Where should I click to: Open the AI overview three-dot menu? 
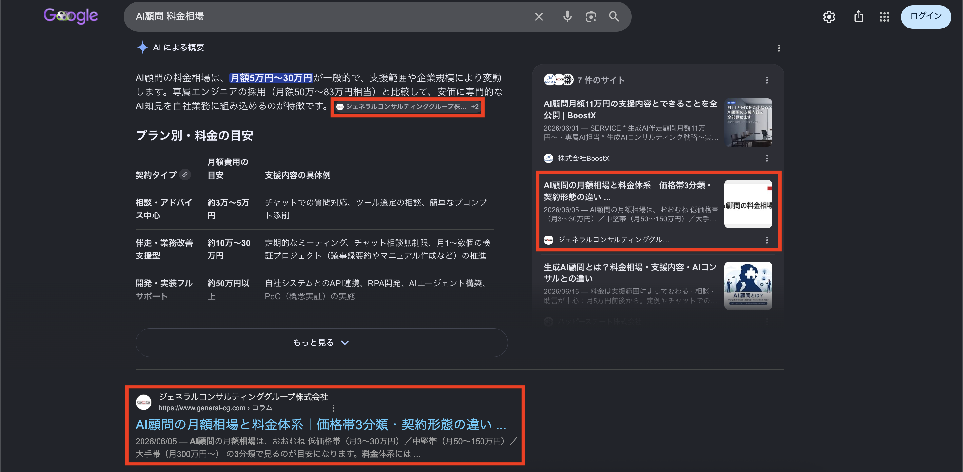point(779,48)
